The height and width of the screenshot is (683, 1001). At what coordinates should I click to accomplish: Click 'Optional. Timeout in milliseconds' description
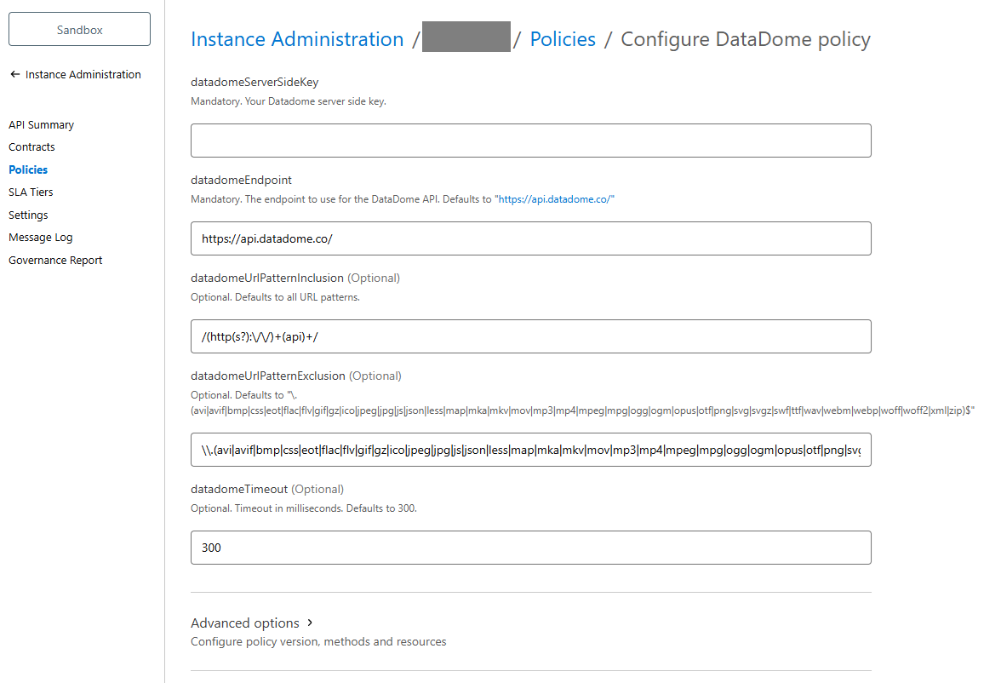click(x=304, y=508)
